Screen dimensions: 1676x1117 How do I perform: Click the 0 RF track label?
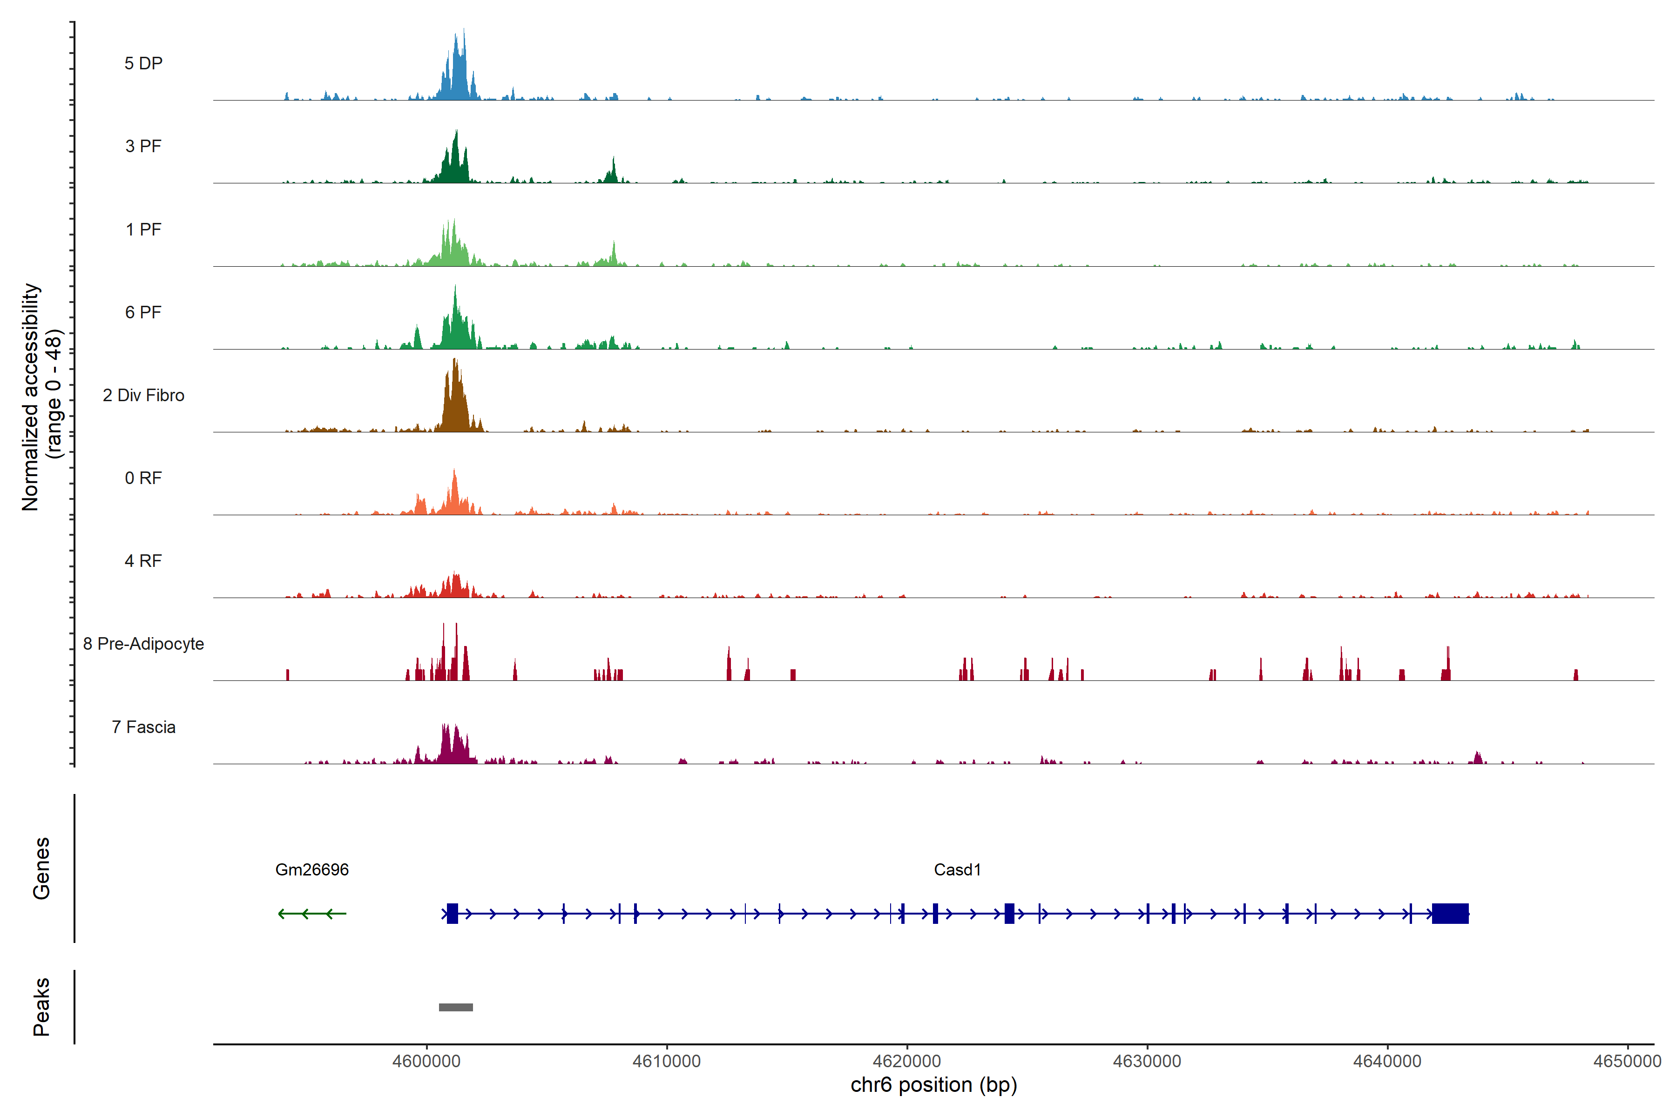coord(143,478)
